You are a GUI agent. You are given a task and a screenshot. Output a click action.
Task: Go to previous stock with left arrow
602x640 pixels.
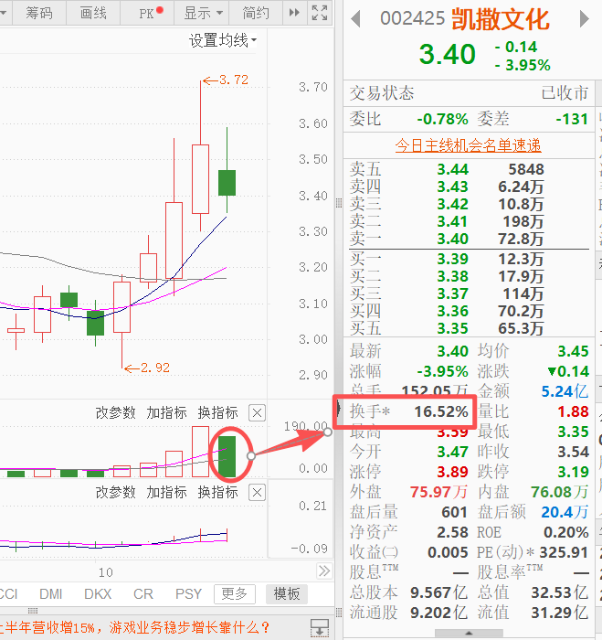click(x=355, y=19)
